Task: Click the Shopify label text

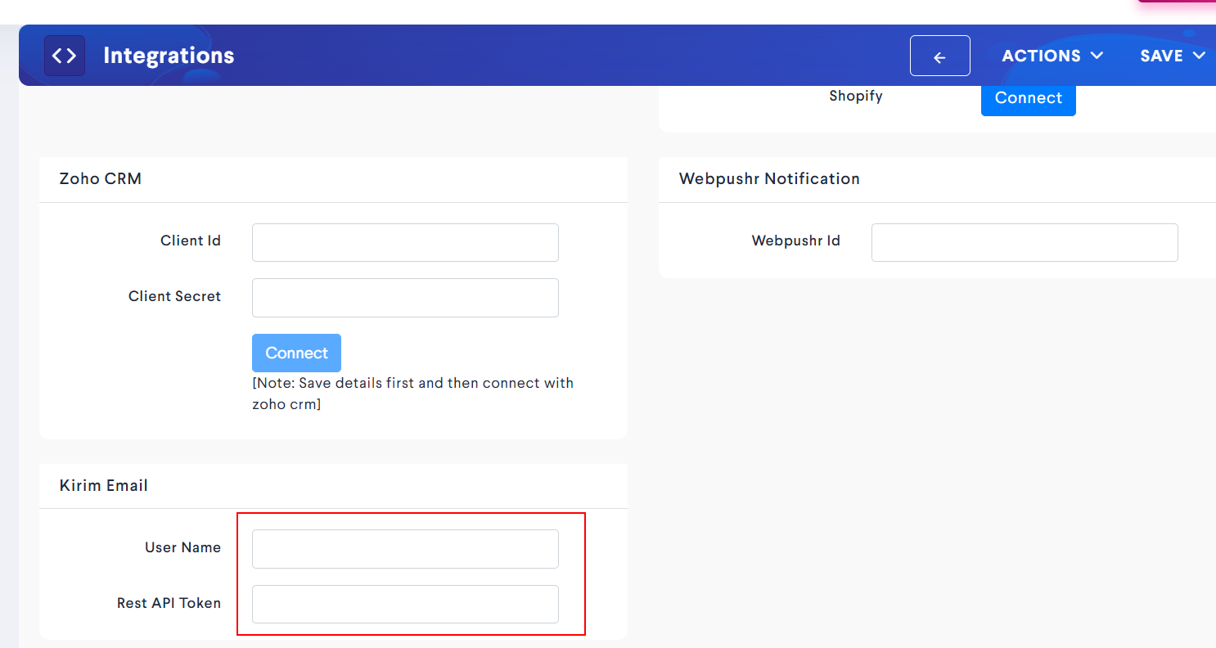Action: [856, 96]
